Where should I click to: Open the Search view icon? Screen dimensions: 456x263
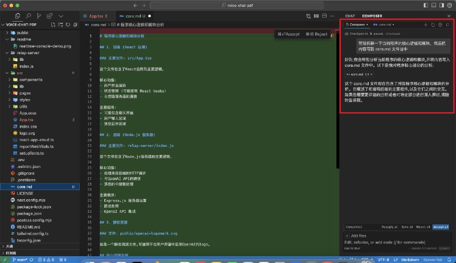[28, 16]
